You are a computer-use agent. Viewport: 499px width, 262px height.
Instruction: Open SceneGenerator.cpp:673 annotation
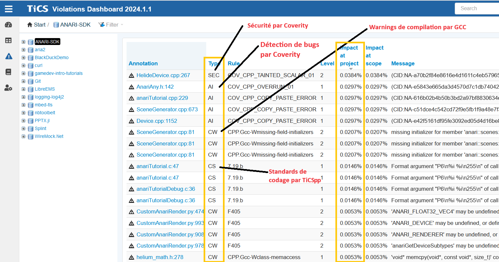[x=167, y=109]
